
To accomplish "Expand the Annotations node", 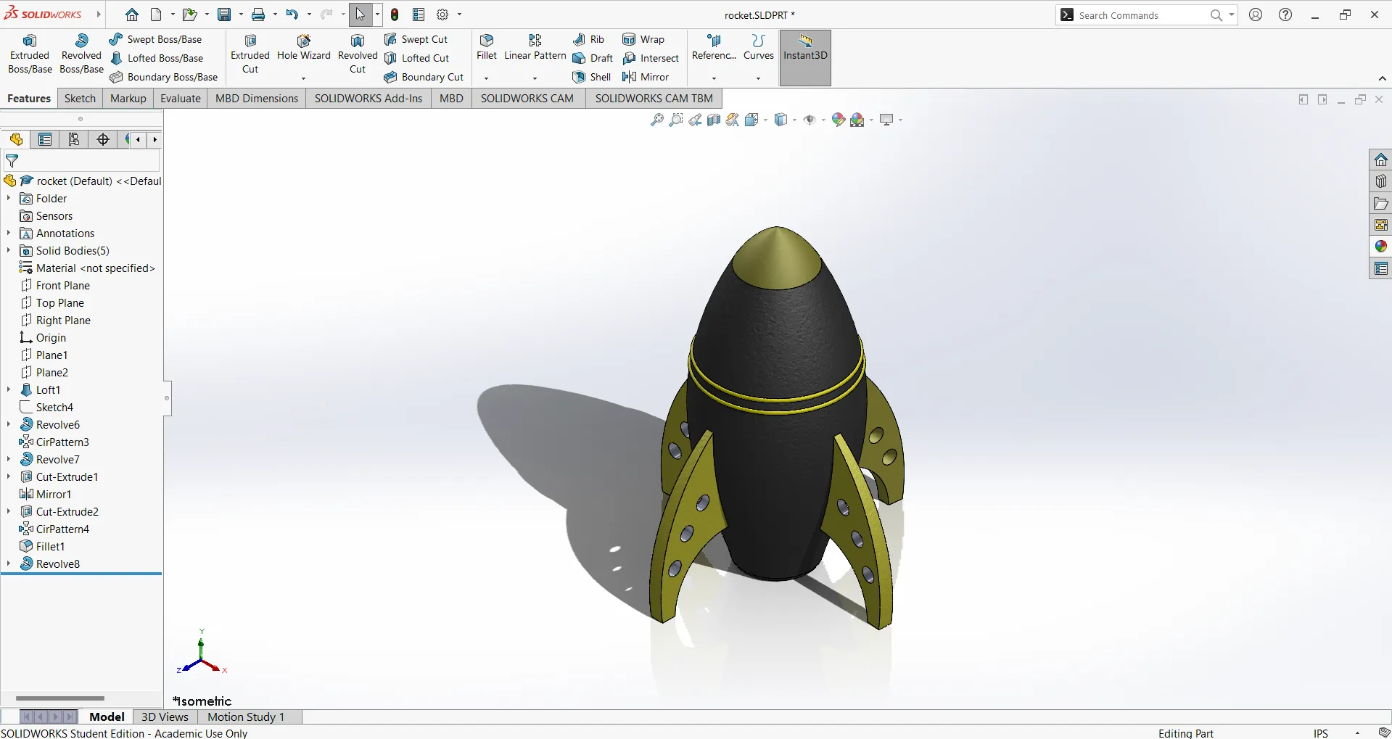I will click(x=9, y=233).
